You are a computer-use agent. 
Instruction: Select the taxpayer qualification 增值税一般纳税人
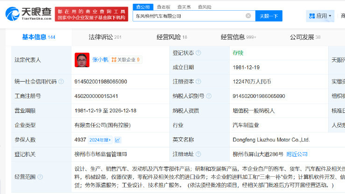point(253,111)
